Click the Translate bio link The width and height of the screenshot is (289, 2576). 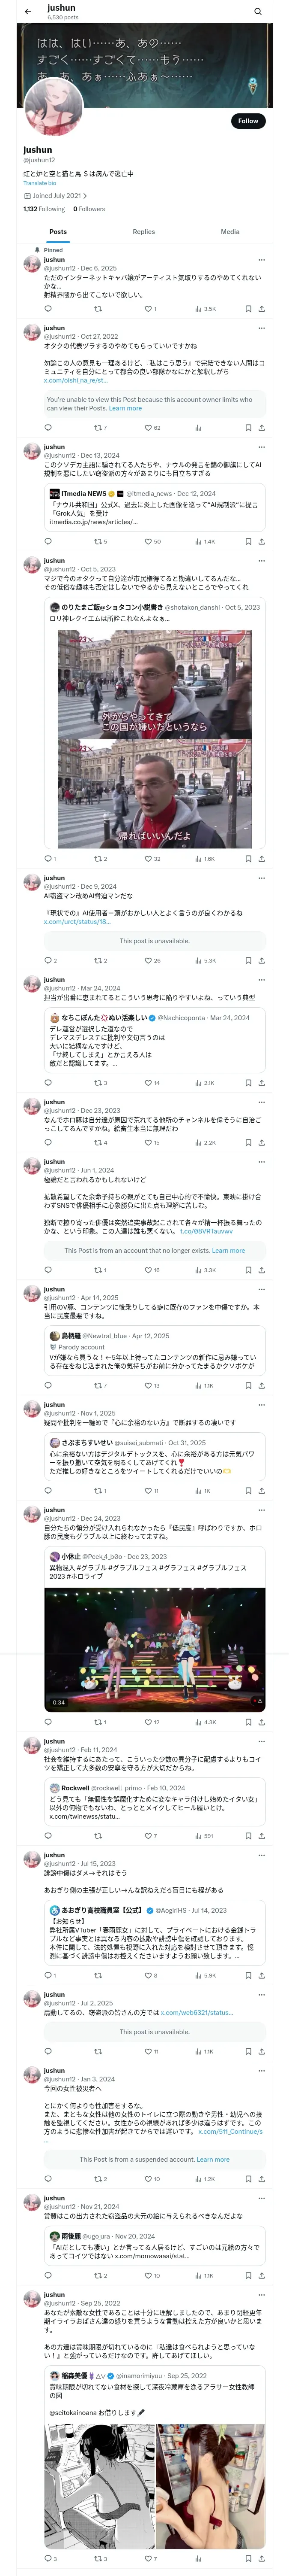40,183
